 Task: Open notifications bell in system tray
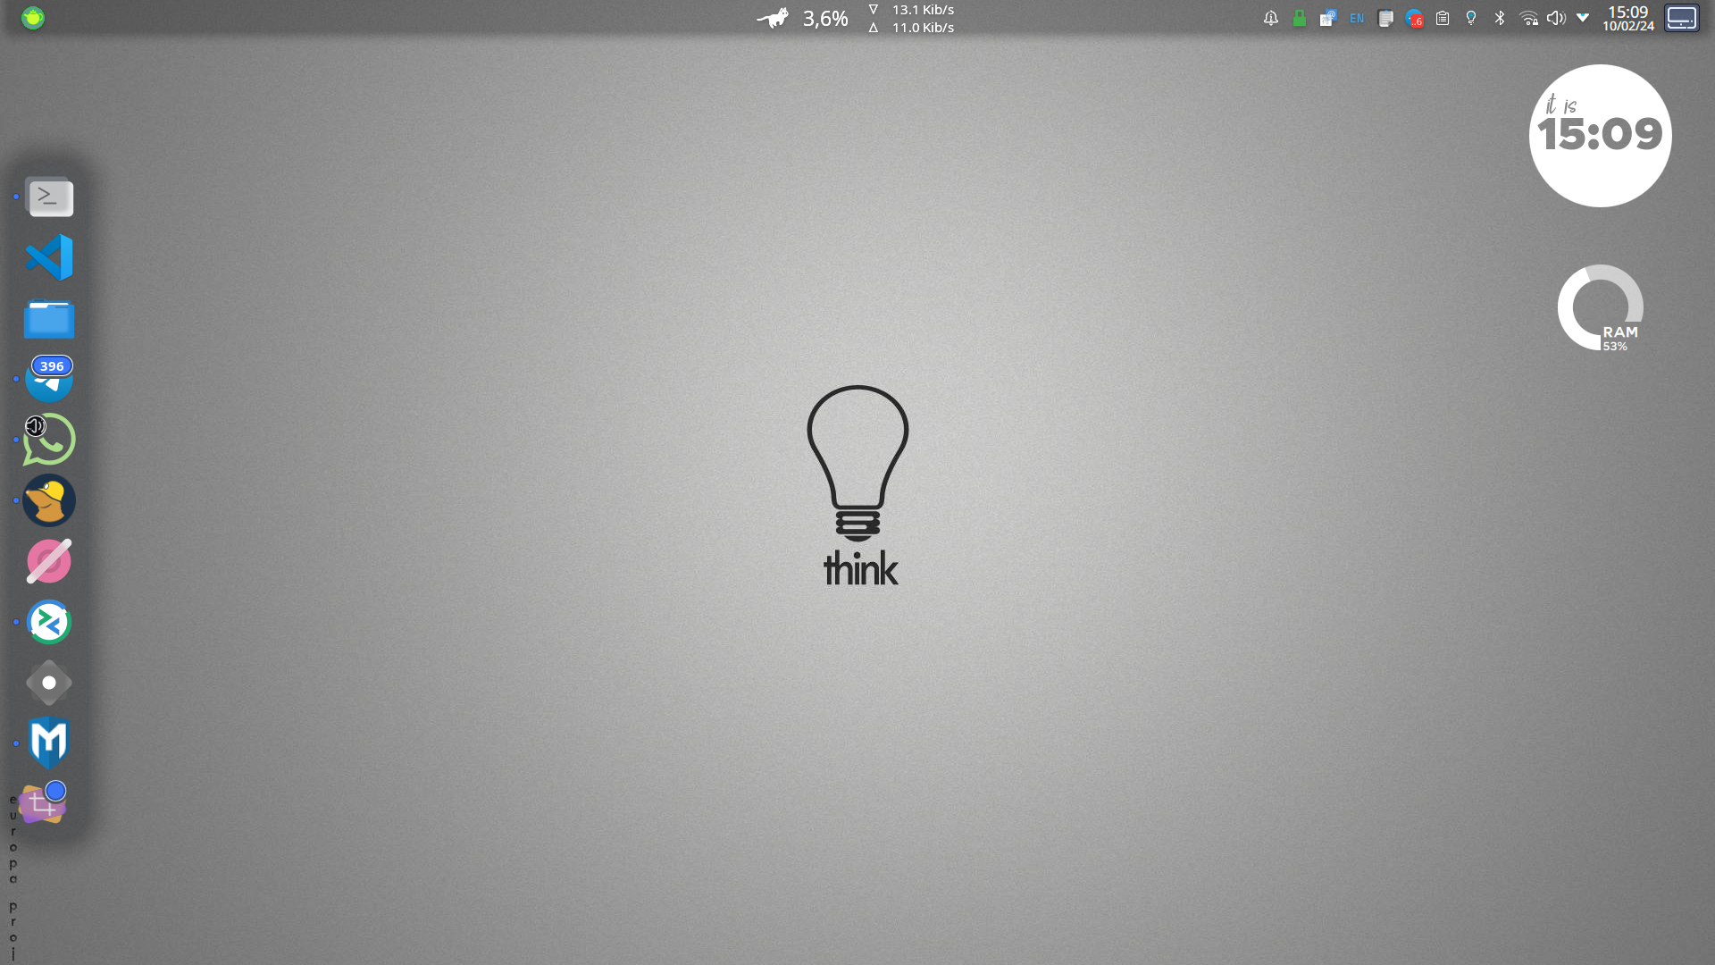click(1270, 18)
